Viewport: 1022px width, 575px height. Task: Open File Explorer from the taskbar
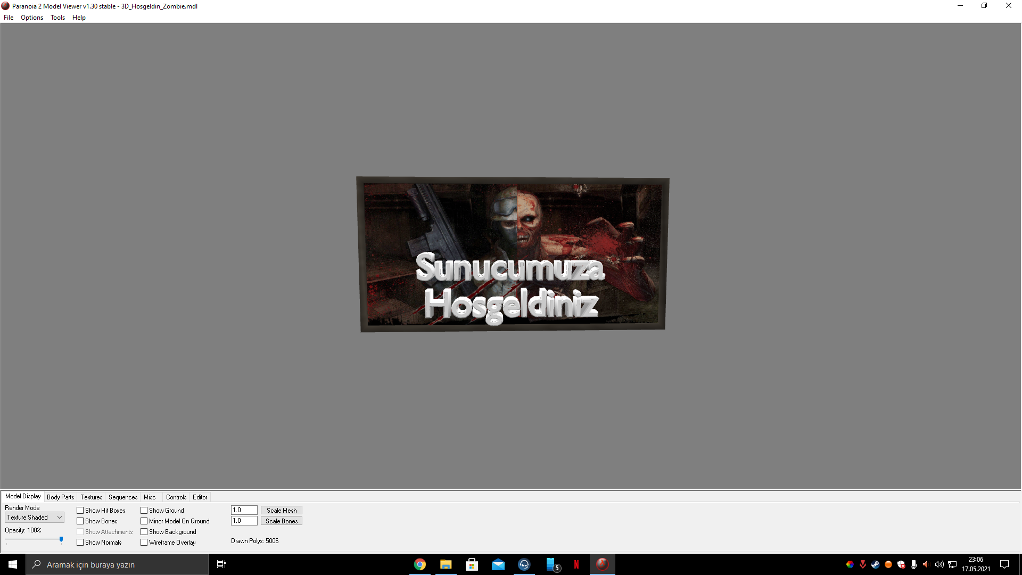(x=446, y=564)
